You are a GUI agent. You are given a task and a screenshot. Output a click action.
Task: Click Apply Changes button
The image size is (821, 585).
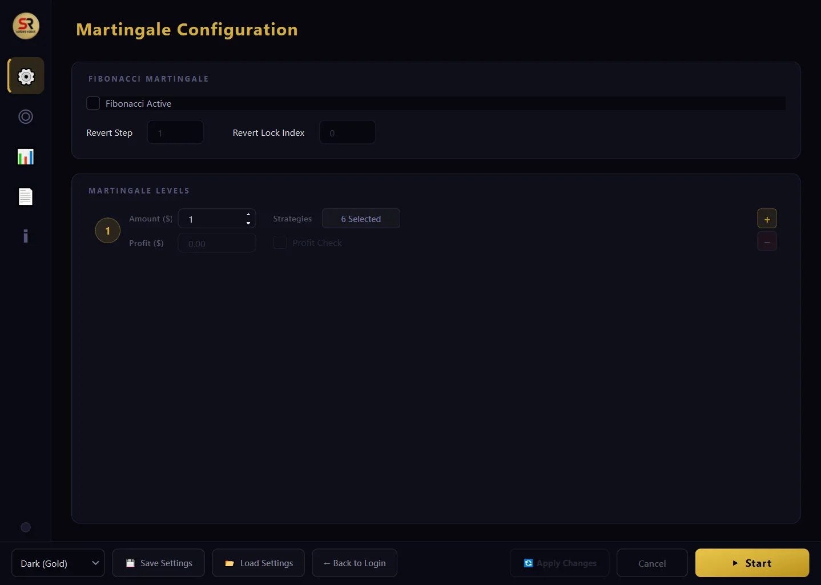pos(560,563)
